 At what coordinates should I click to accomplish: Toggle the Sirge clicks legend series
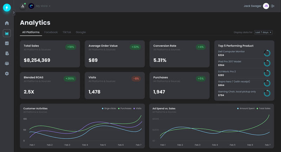[109, 109]
